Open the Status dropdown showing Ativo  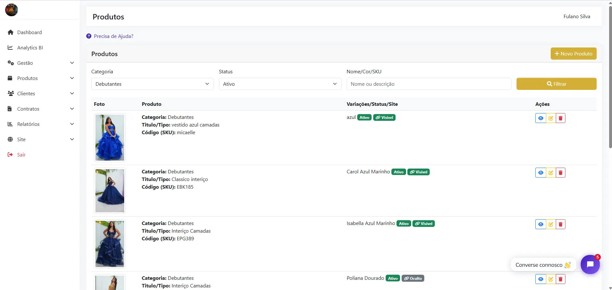click(280, 84)
